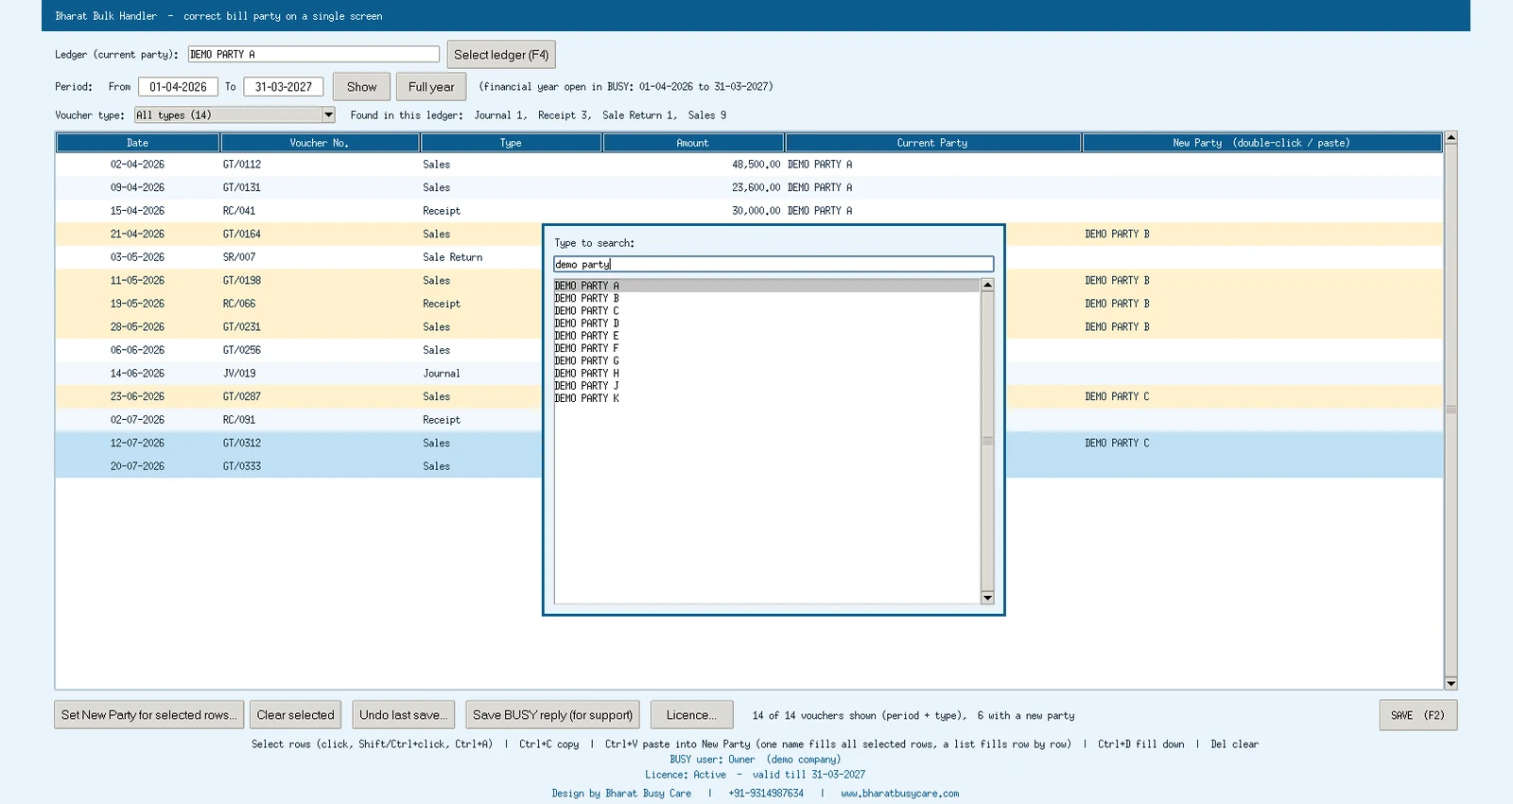The image size is (1513, 804).
Task: Select DEMO PARTY E in search list
Action: tap(767, 336)
